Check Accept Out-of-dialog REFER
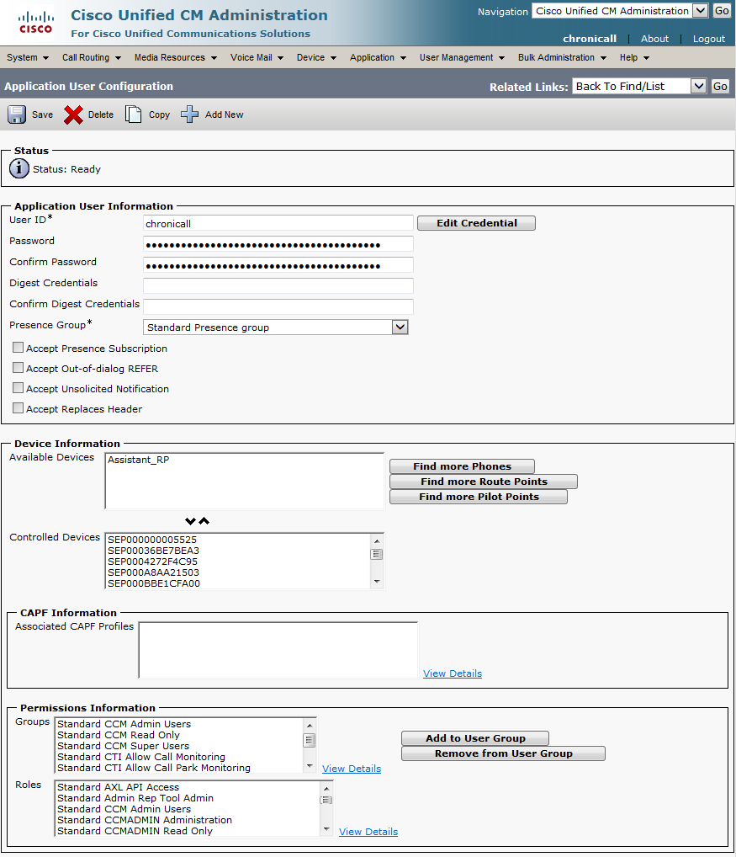The height and width of the screenshot is (857, 736). tap(18, 368)
